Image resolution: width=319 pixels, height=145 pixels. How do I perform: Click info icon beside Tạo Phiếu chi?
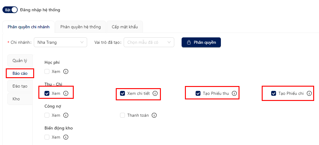[x=309, y=93]
